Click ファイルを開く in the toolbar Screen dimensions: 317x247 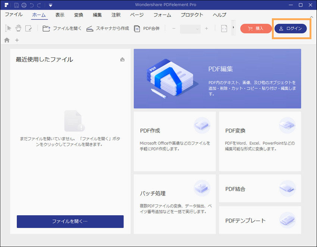[62, 28]
